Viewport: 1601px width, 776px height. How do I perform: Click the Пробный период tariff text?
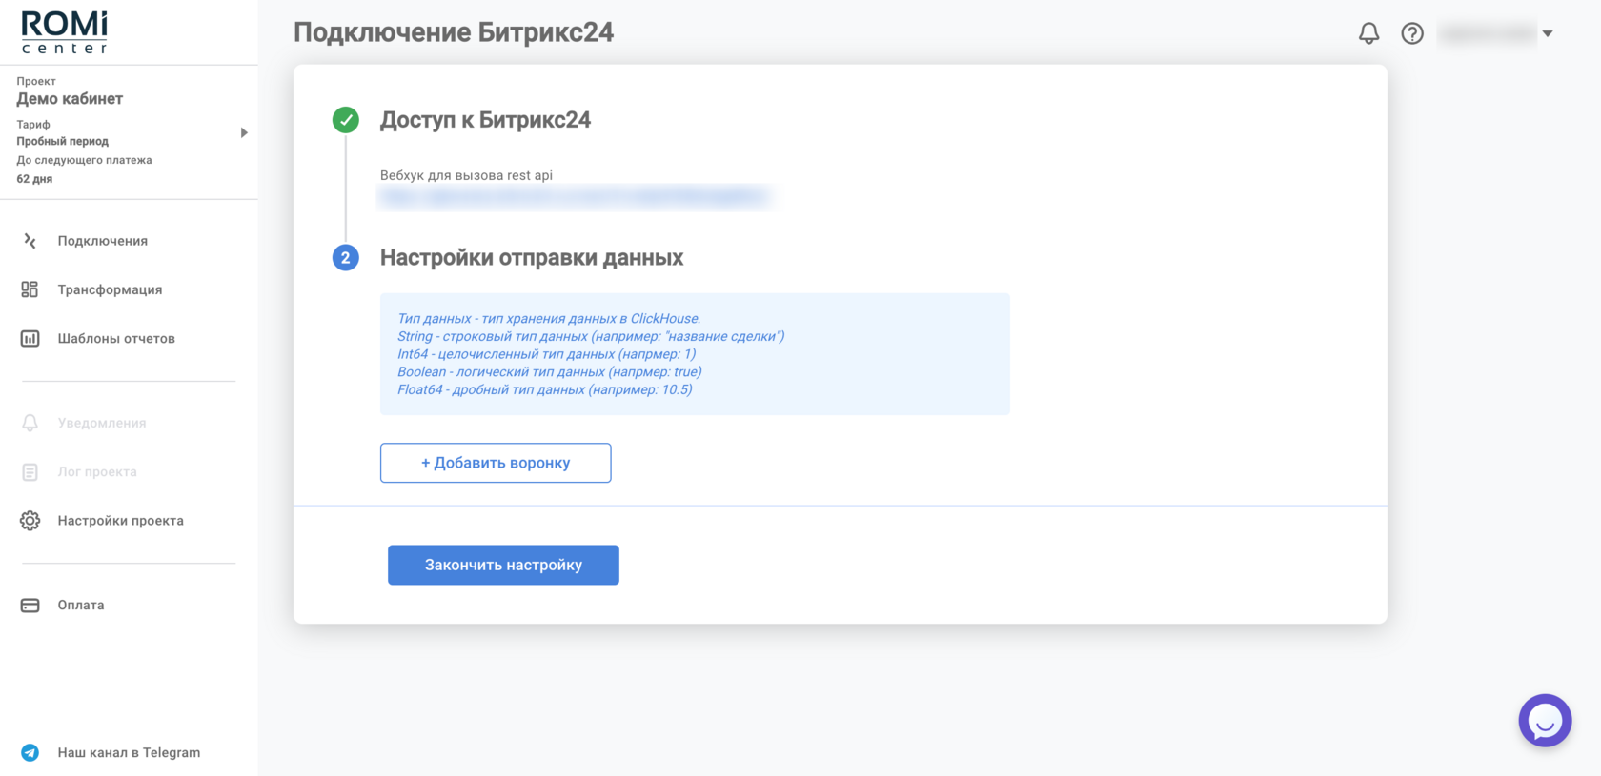pos(62,141)
